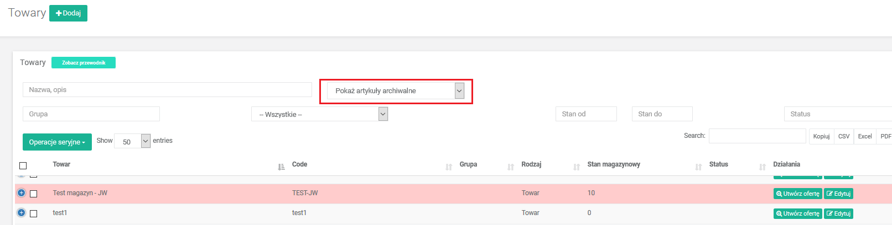Sort table by Towar column

[61, 164]
